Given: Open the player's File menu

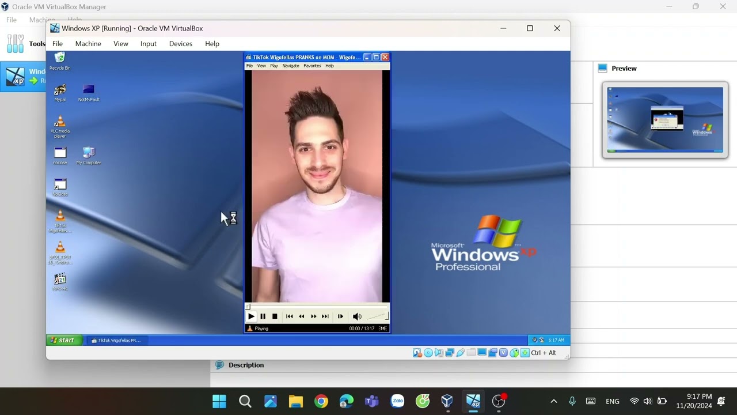Looking at the screenshot, I should [x=249, y=66].
